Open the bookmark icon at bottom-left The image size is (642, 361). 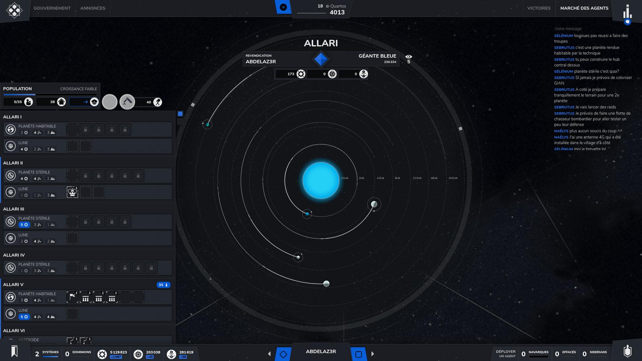pyautogui.click(x=14, y=351)
